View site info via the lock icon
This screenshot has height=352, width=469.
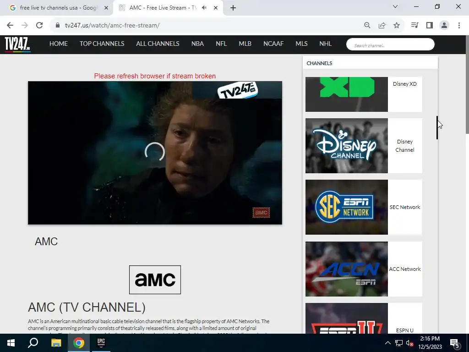(58, 26)
